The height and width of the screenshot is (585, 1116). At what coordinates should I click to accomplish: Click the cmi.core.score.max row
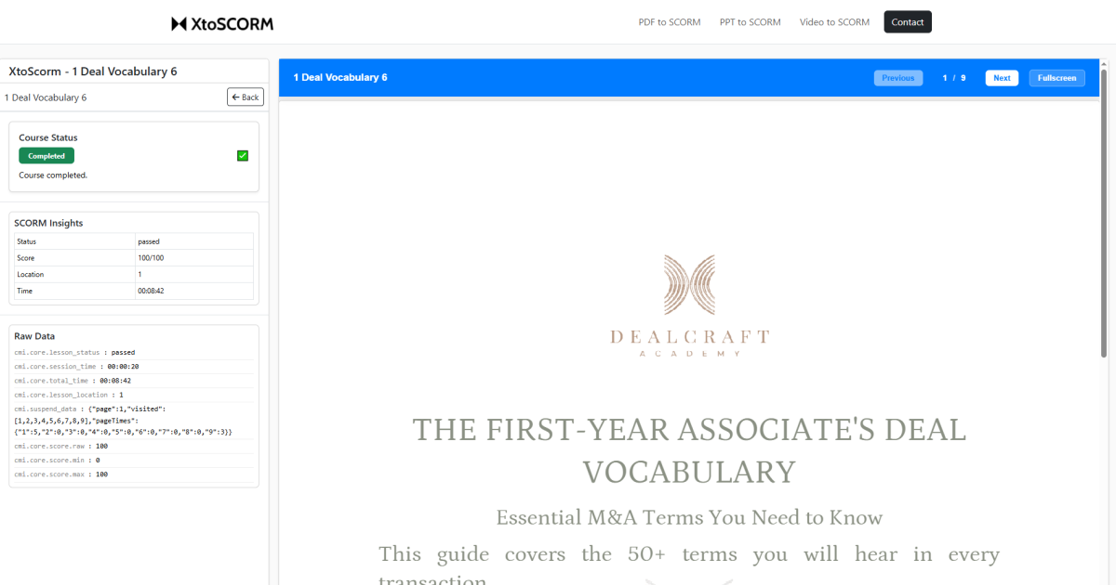tap(134, 474)
